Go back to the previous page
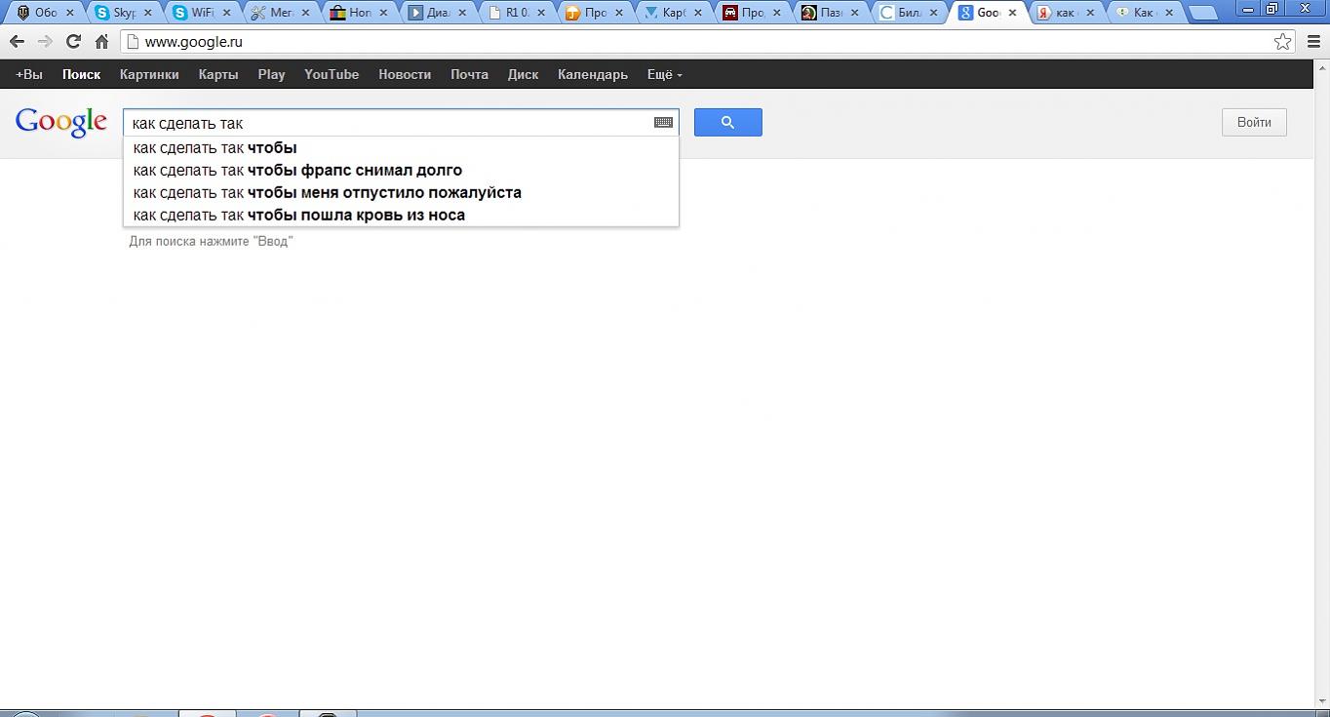1330x717 pixels. (x=17, y=42)
